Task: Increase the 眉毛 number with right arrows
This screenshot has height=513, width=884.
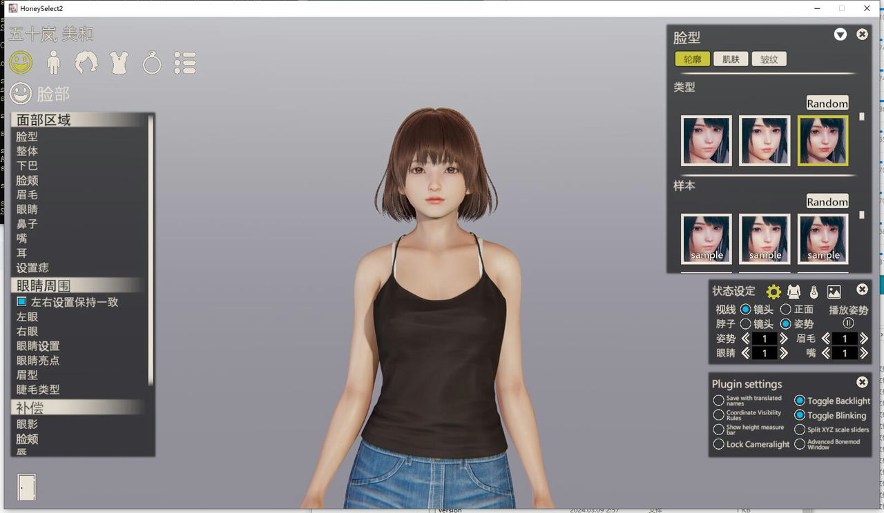Action: pos(863,339)
